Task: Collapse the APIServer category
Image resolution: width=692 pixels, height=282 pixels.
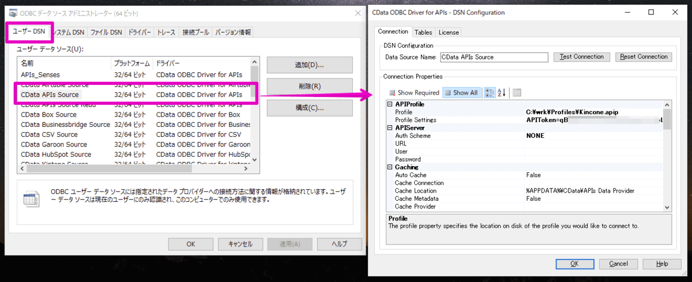Action: tap(390, 128)
